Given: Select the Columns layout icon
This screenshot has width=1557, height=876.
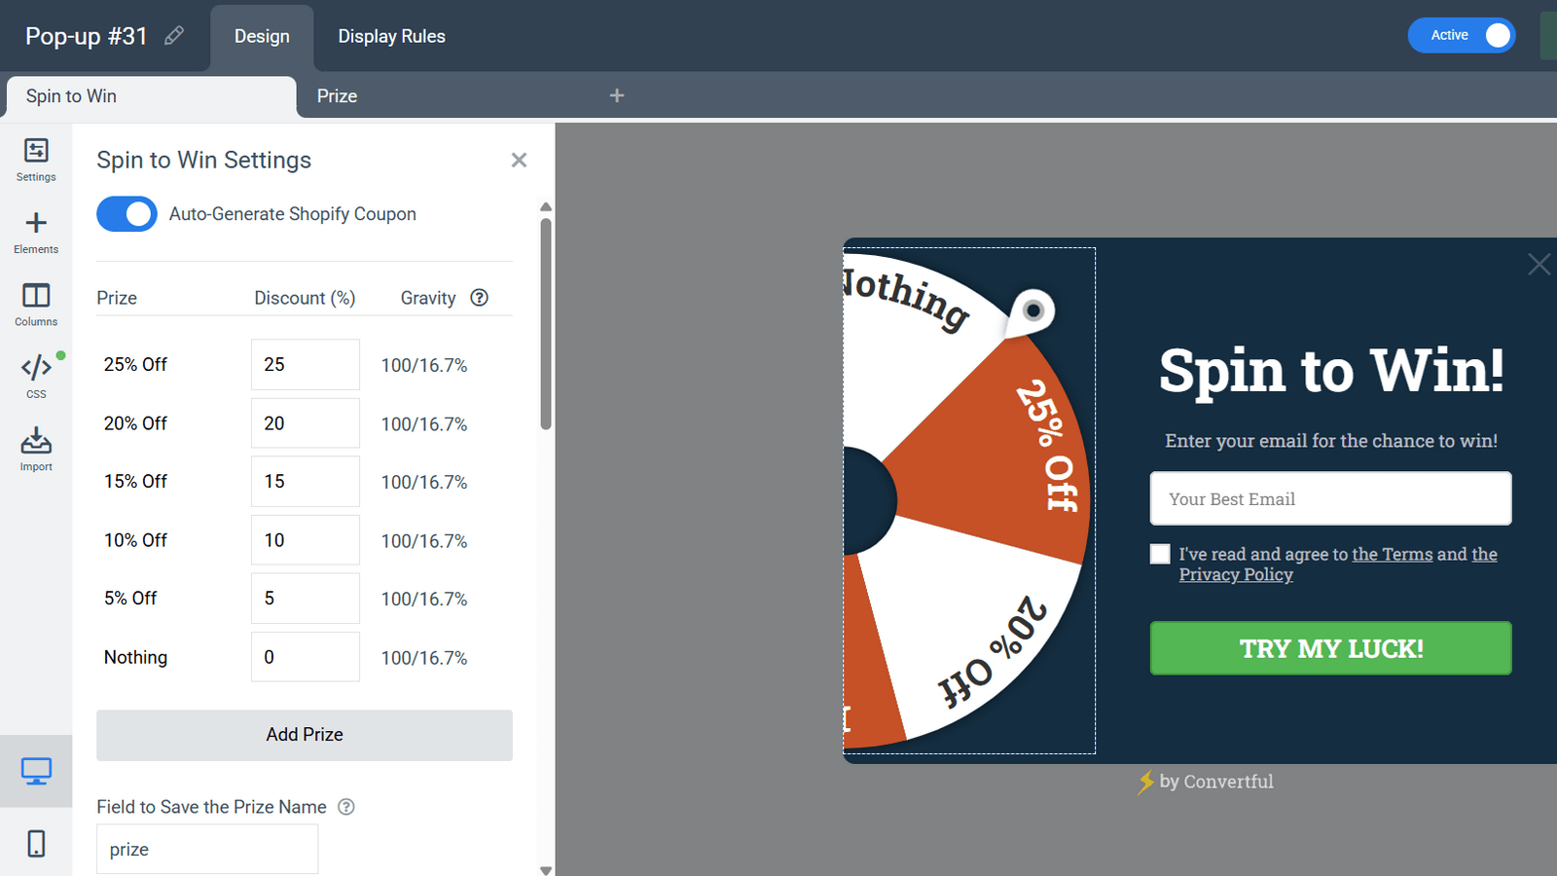Looking at the screenshot, I should click(36, 305).
